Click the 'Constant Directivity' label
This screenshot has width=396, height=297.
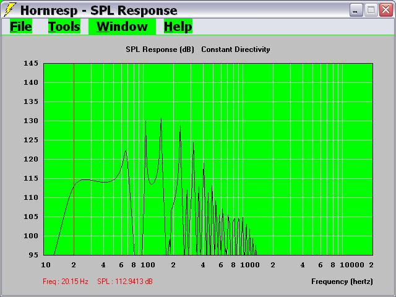pos(236,49)
